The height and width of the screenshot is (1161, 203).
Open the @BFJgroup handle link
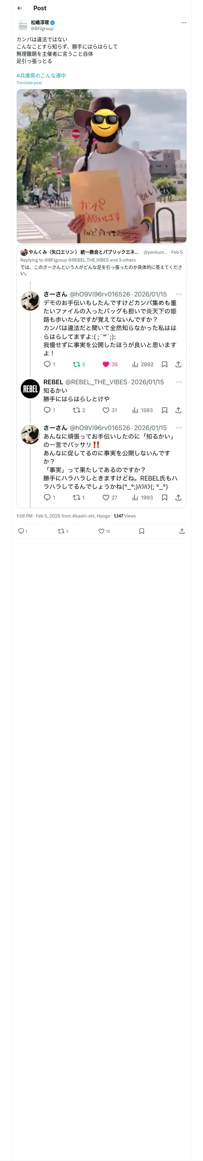[x=42, y=29]
